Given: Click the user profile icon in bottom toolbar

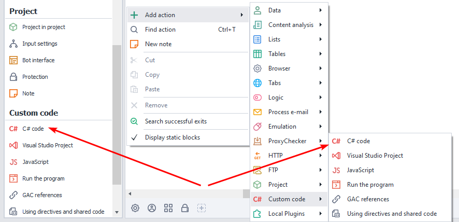Looking at the screenshot, I should point(152,208).
